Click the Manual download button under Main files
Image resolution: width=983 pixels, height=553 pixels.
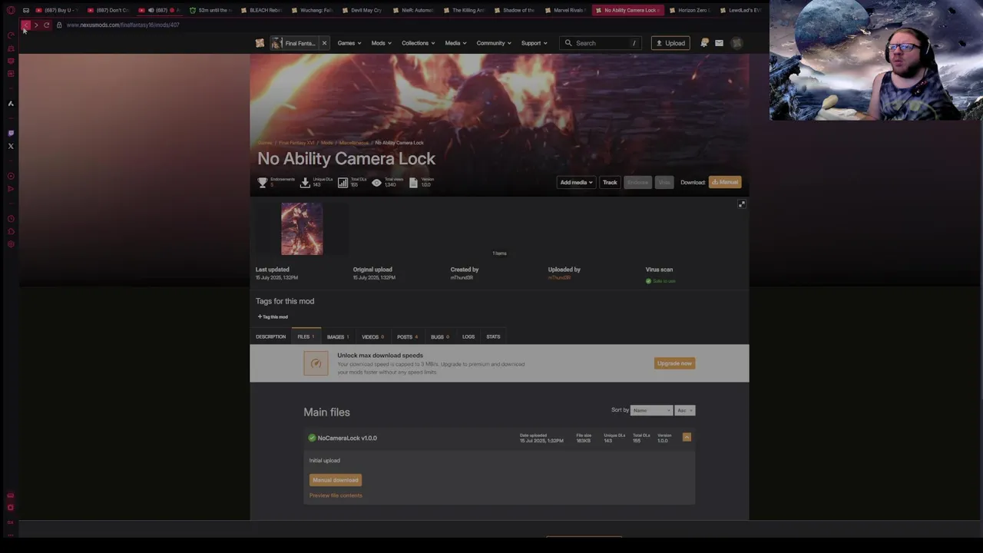(336, 480)
